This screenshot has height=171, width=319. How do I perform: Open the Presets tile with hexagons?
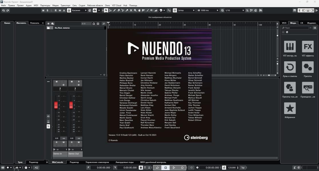[308, 67]
